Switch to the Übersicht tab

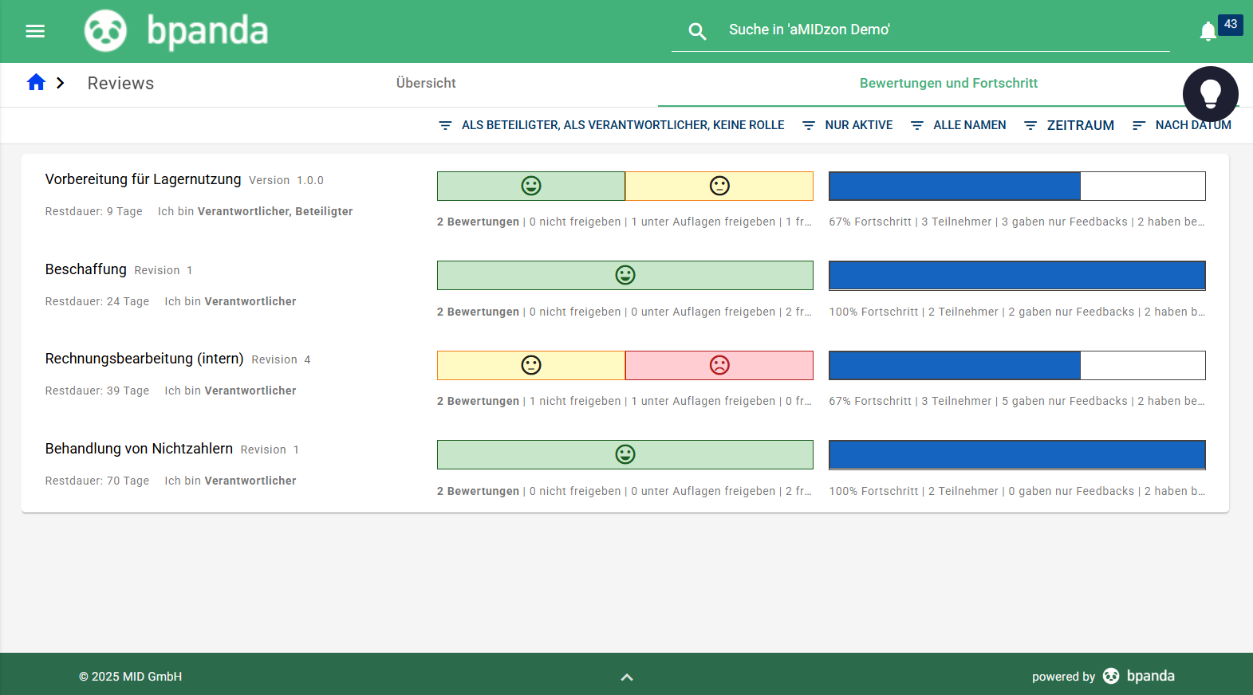(x=426, y=83)
